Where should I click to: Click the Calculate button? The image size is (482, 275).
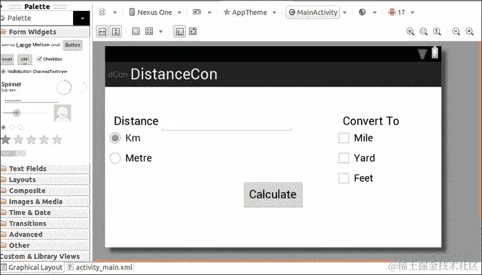click(273, 195)
